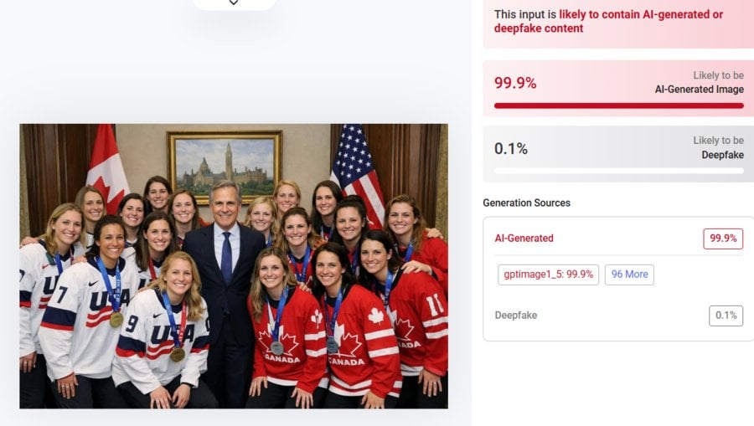Expand the 96 More sources list

click(x=629, y=275)
